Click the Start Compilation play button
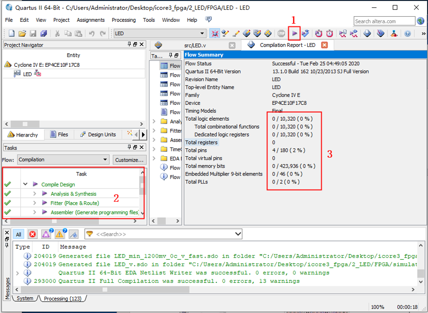 [x=294, y=33]
